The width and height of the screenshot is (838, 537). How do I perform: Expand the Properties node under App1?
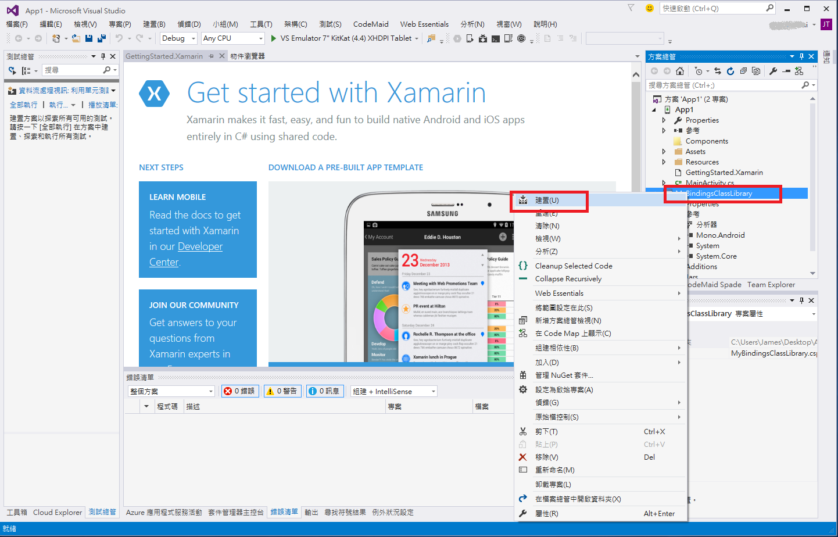point(664,120)
